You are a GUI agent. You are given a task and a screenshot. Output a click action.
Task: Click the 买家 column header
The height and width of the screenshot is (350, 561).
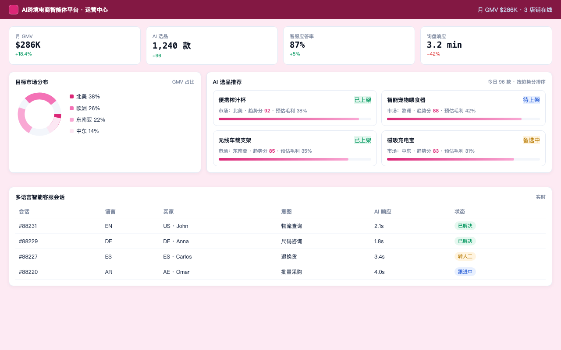coord(168,212)
